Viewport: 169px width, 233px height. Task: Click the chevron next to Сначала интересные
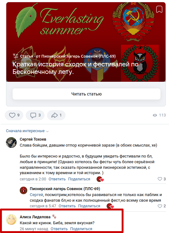(x=47, y=131)
